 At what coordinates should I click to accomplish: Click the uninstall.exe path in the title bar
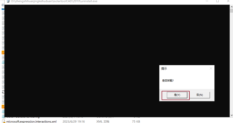54,1
